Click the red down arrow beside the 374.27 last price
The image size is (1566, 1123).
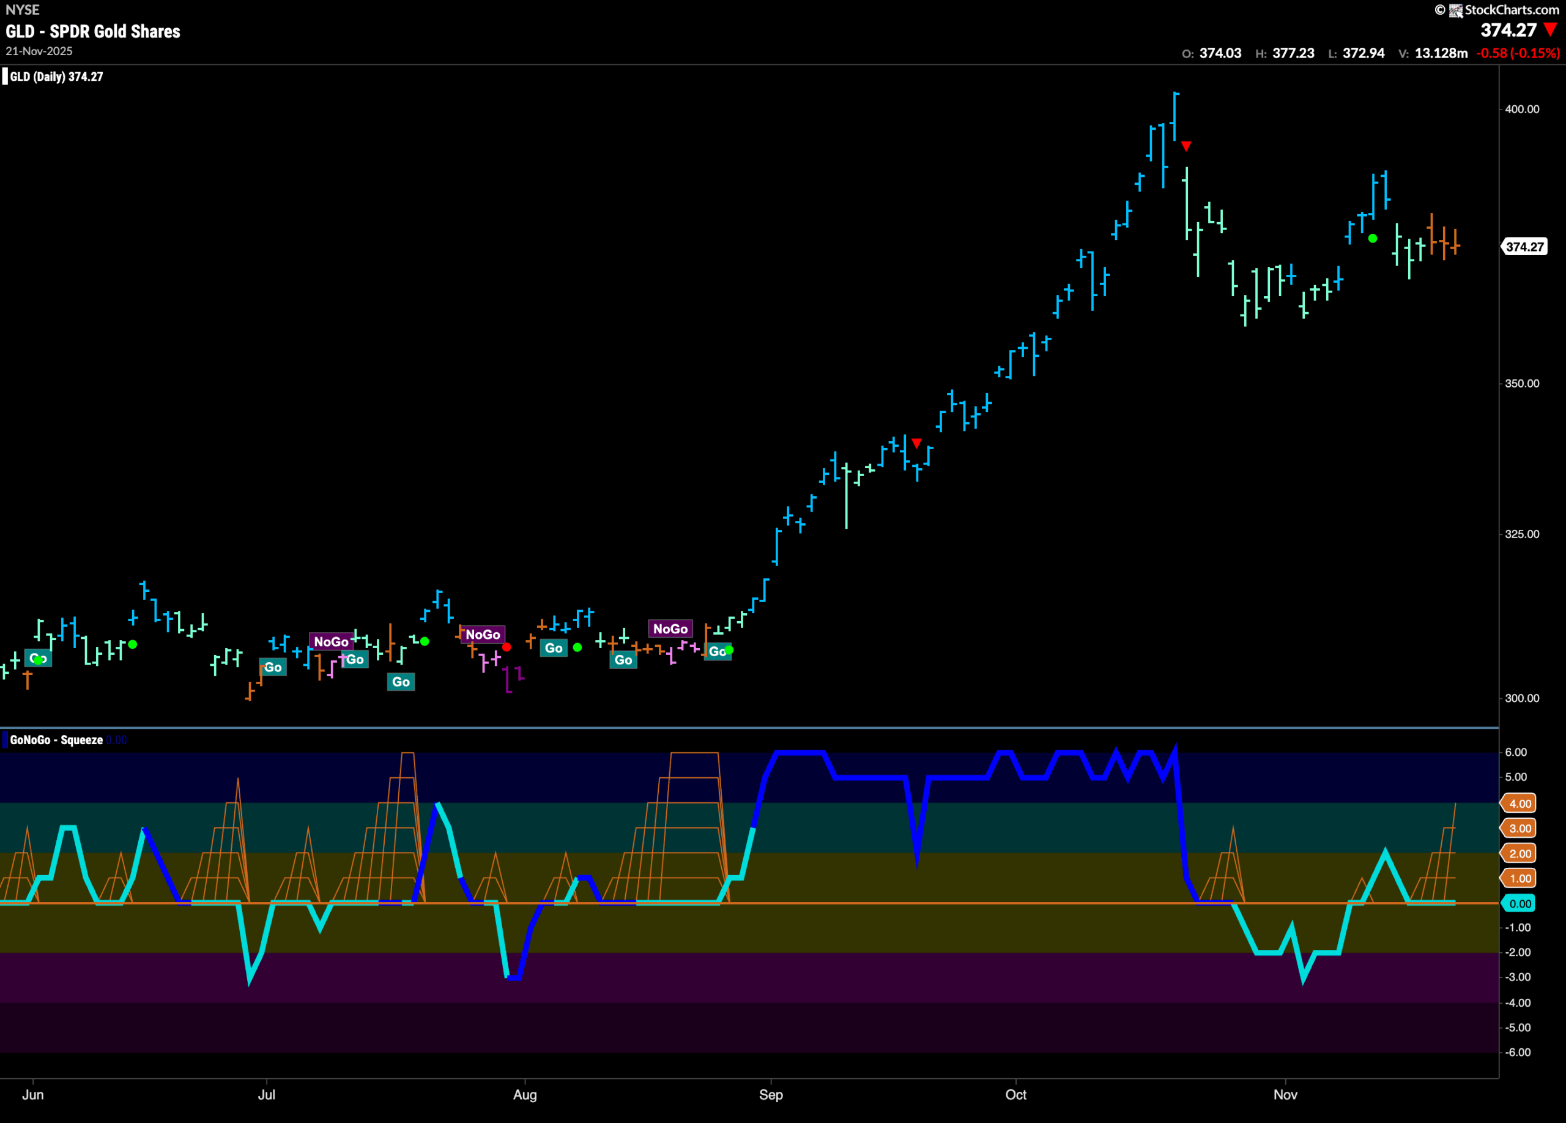tap(1550, 30)
